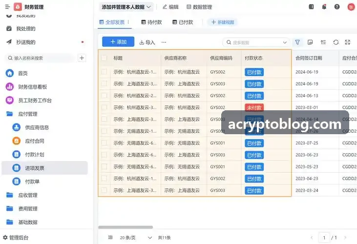Image resolution: width=357 pixels, height=244 pixels.
Task: Open 首页 home icon
Action: click(x=10, y=73)
